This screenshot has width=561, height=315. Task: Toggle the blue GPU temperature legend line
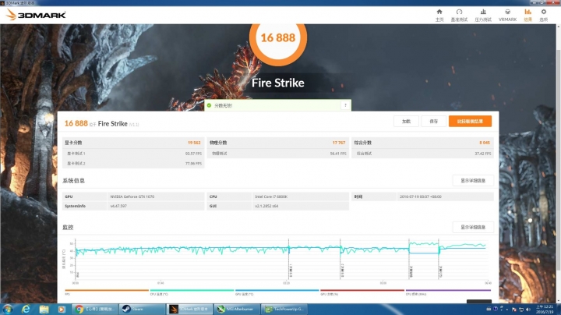277,290
